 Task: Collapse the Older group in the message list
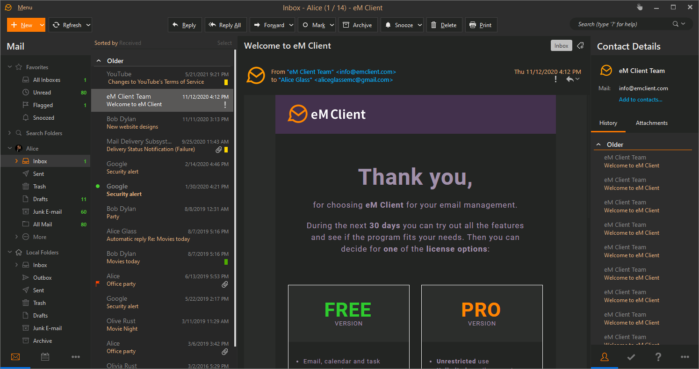pyautogui.click(x=98, y=60)
